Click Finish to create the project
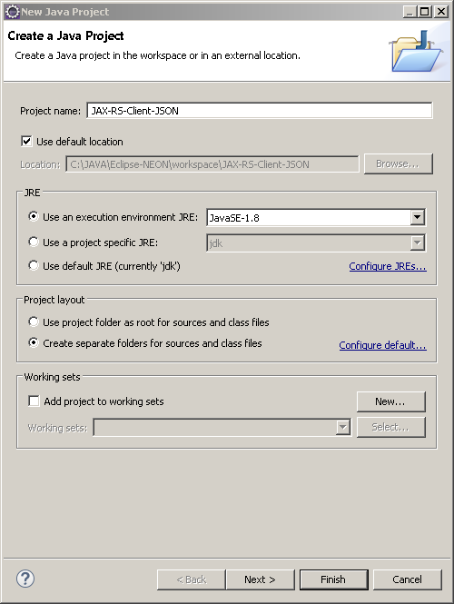This screenshot has width=454, height=604. pyautogui.click(x=333, y=579)
